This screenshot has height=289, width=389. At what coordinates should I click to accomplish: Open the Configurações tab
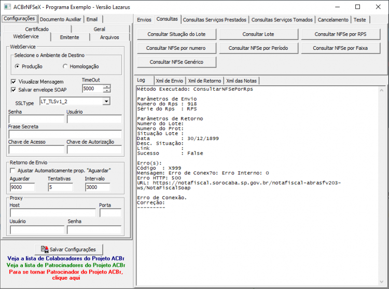[19, 19]
